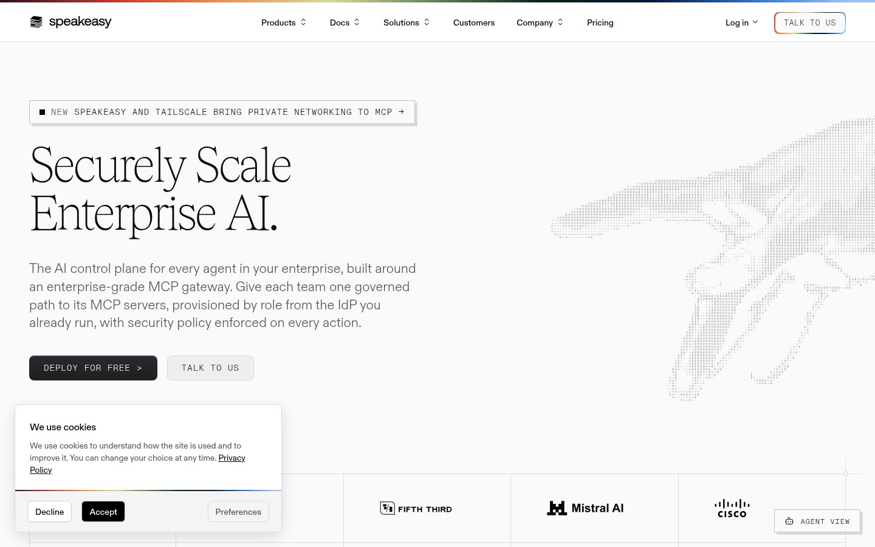This screenshot has height=547, width=875.
Task: Expand the Company chevron in navigation
Action: point(560,22)
